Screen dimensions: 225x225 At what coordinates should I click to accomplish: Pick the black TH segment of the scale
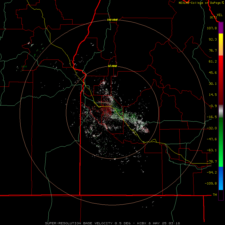pos(221,195)
